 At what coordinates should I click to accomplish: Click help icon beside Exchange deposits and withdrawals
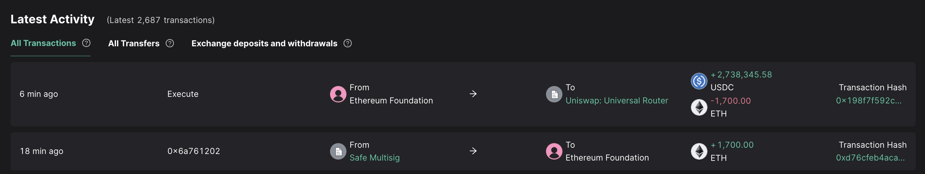click(347, 43)
